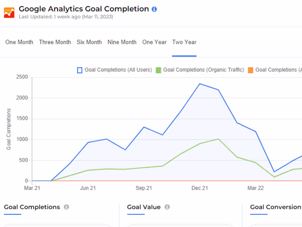Screen dimensions: 302x227
Task: Click the Goal Value info icon
Action: pyautogui.click(x=167, y=207)
